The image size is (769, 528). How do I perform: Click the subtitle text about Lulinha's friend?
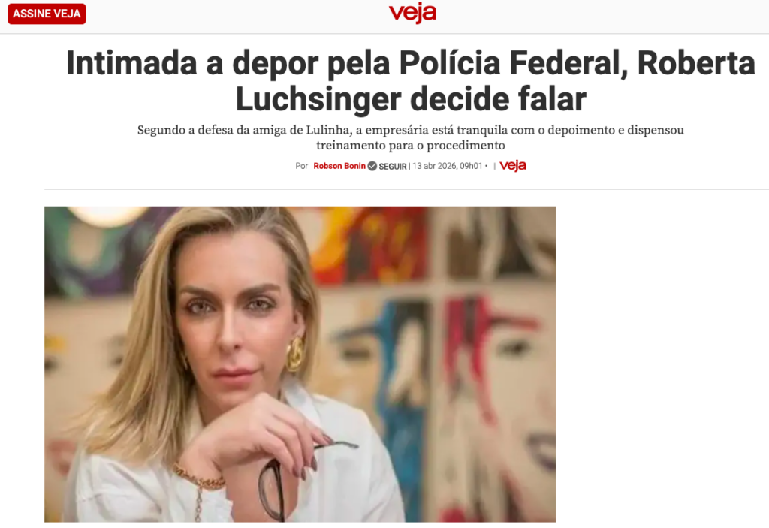coord(411,137)
